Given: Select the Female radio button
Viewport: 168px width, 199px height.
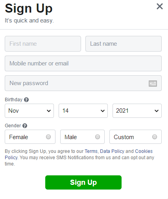Looking at the screenshot, I should tap(48, 137).
